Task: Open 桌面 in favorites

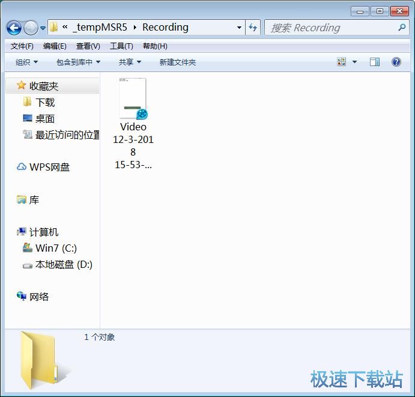Action: pos(45,119)
